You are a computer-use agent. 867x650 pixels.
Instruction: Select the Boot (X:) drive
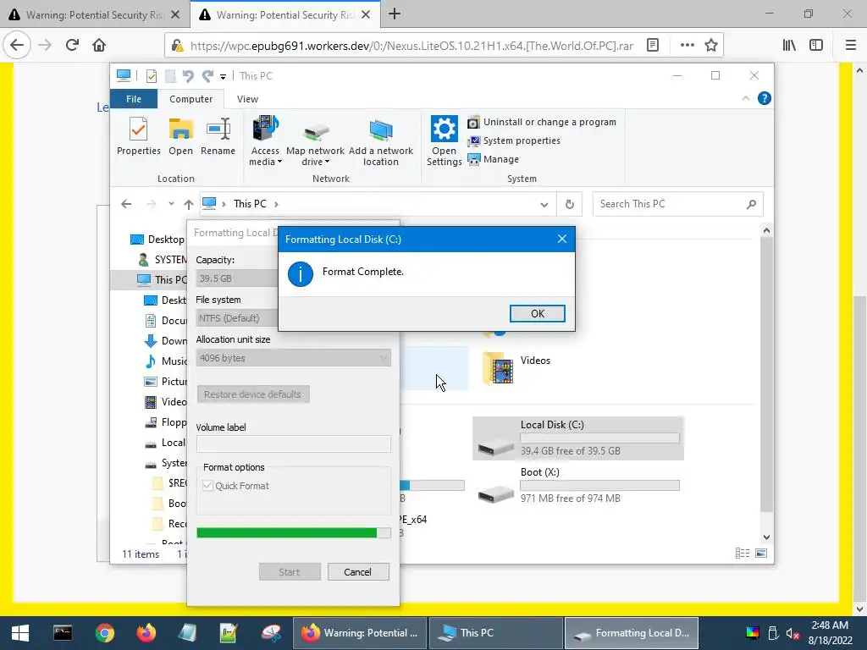pyautogui.click(x=577, y=485)
